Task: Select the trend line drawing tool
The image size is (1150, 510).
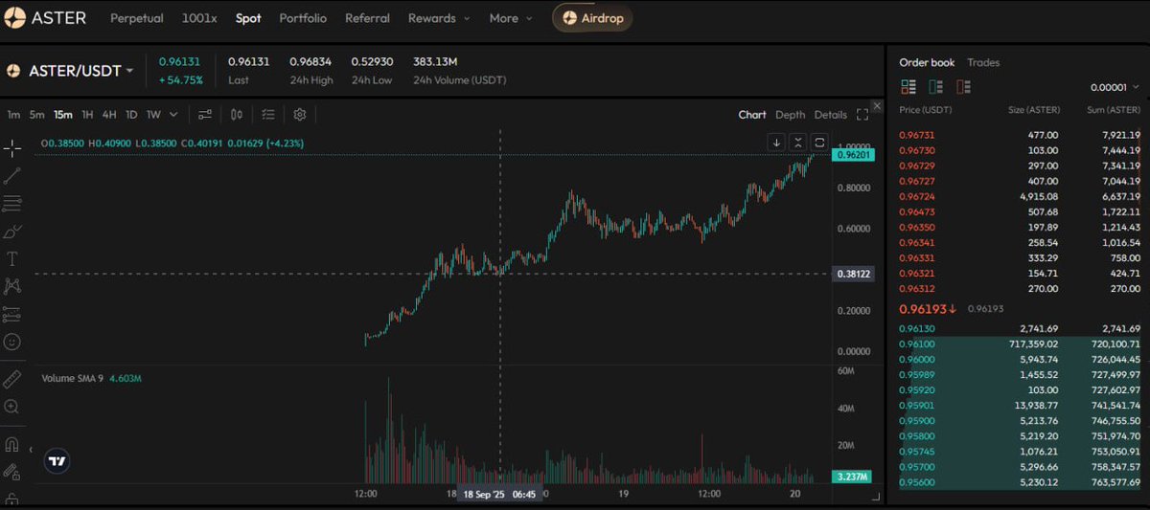Action: (x=12, y=176)
